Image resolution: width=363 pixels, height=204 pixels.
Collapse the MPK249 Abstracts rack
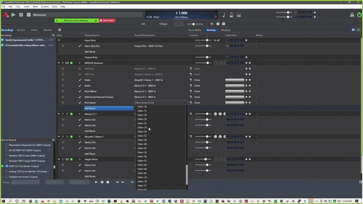tap(59, 63)
